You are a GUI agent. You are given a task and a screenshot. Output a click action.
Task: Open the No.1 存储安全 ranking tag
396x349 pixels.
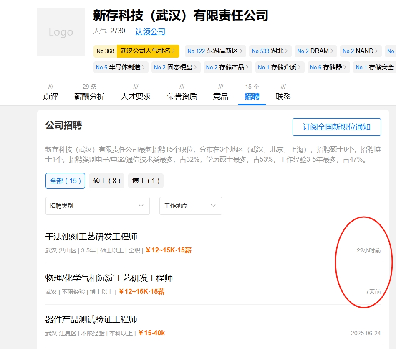click(375, 67)
